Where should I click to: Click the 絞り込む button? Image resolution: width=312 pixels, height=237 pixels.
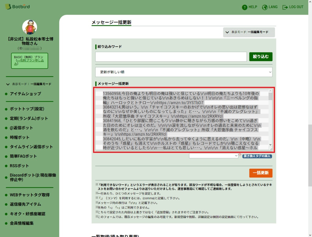[x=261, y=57]
